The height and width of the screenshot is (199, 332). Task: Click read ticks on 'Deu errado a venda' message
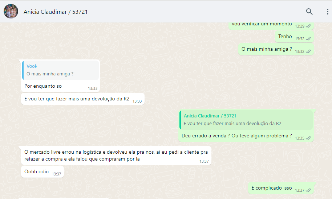(x=308, y=138)
